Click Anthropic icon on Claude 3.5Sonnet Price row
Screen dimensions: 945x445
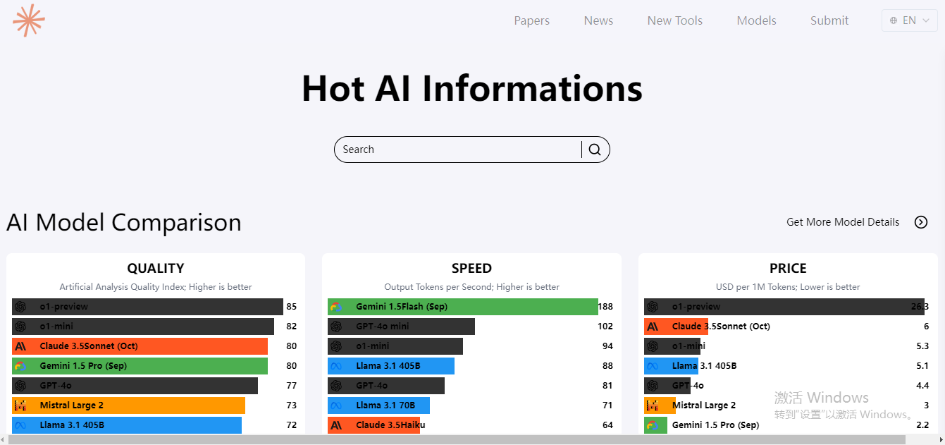[x=653, y=327]
